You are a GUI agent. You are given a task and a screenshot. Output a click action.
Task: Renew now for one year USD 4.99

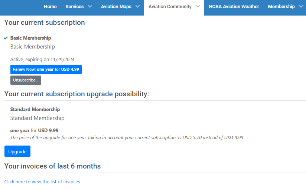tap(46, 70)
